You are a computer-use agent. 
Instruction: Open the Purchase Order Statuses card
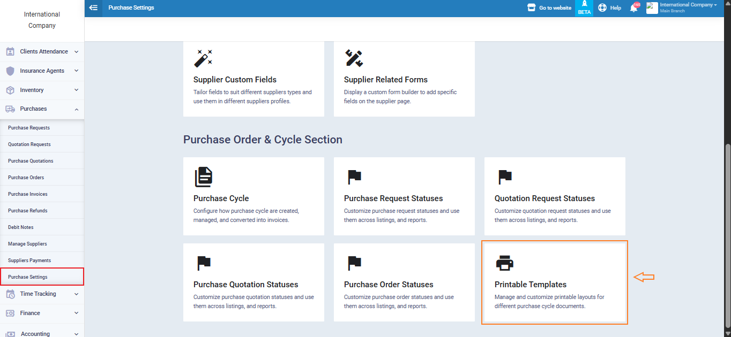(404, 284)
